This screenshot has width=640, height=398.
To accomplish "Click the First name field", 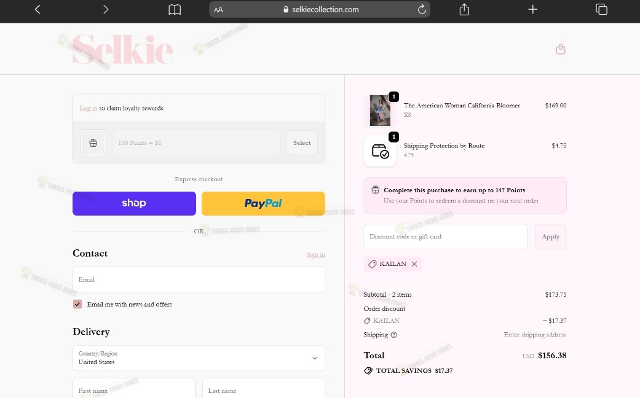I will tap(134, 388).
